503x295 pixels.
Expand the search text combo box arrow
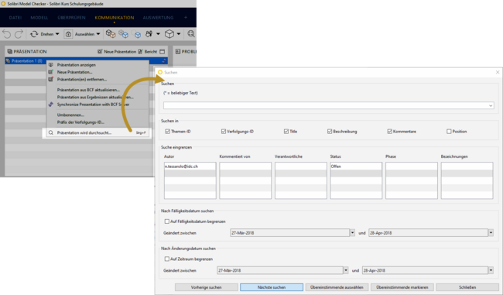(x=491, y=105)
